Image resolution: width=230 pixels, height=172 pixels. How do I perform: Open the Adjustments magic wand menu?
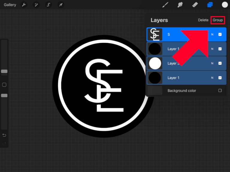click(36, 5)
